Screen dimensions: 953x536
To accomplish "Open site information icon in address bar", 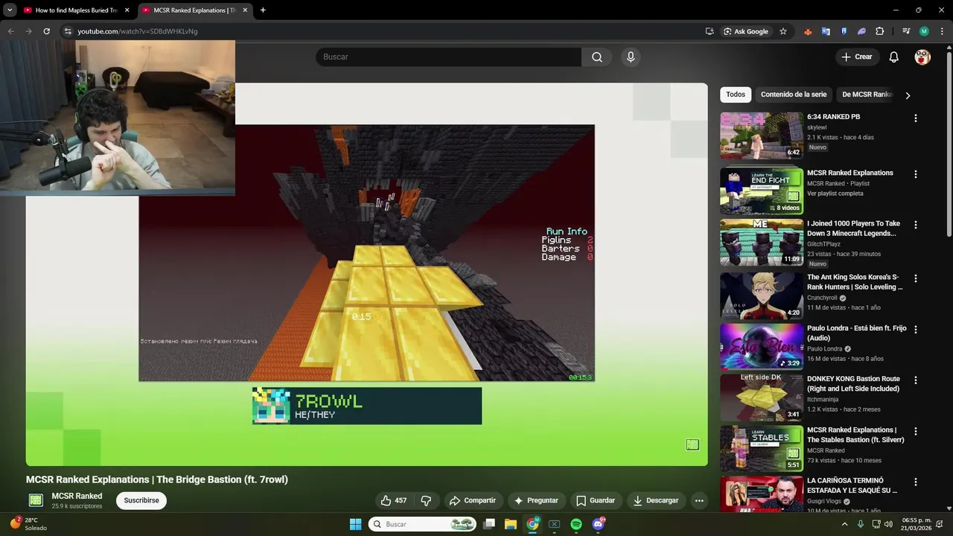I will coord(68,31).
